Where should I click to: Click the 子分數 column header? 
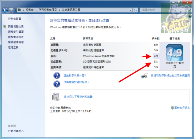click(156, 38)
